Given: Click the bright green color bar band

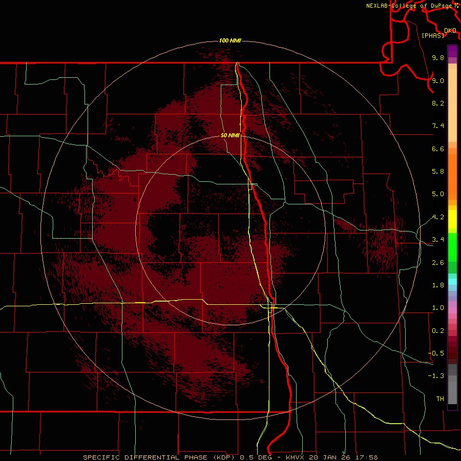Looking at the screenshot, I should point(452,247).
